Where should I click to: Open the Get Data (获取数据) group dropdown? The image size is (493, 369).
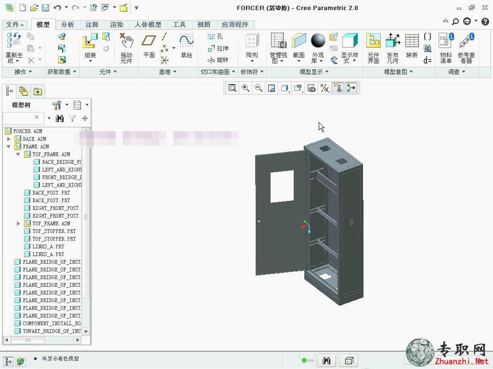pyautogui.click(x=62, y=72)
